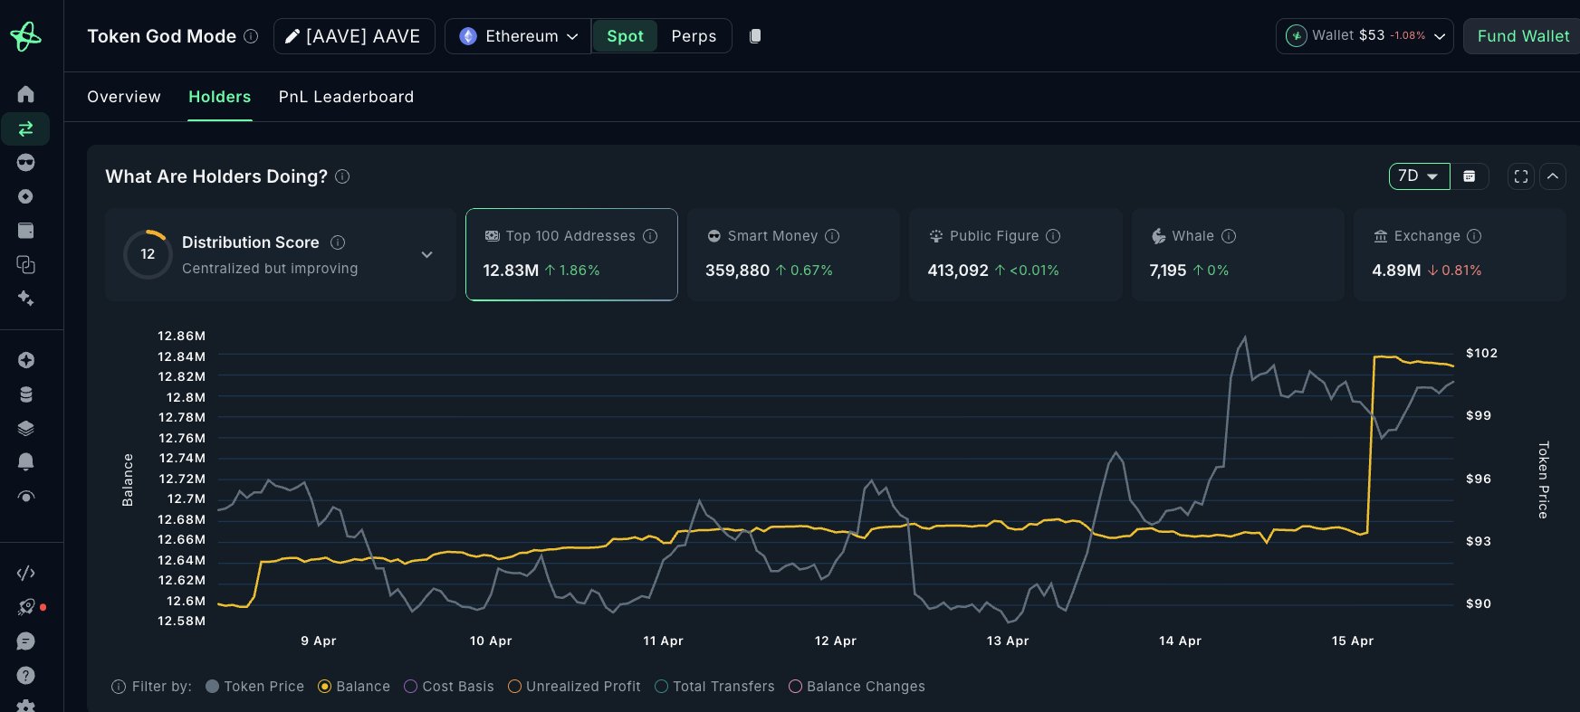Click info icon beside Token God Mode

(x=252, y=36)
